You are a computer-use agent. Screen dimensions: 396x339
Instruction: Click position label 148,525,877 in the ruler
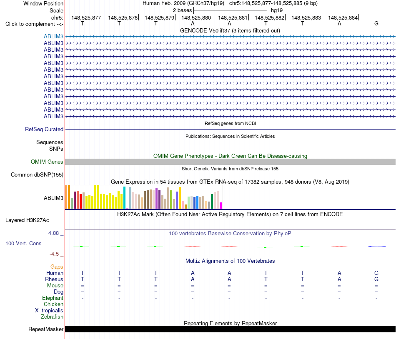tap(86, 17)
